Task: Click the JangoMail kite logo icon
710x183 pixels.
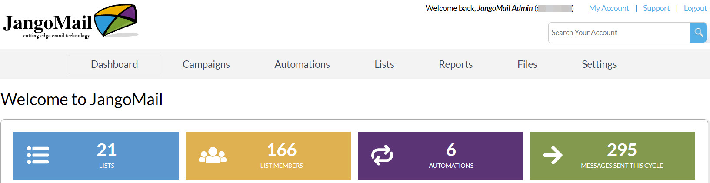Action: coord(116,20)
